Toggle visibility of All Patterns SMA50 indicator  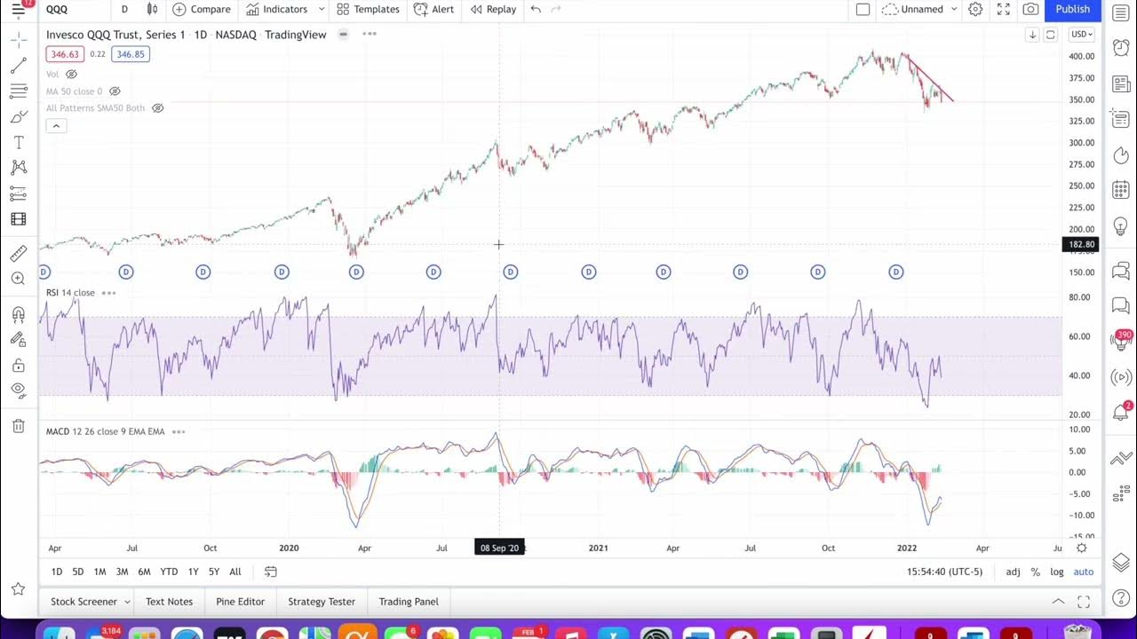(157, 108)
